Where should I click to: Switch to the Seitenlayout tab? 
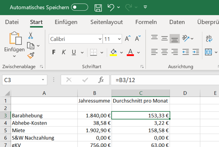(107, 22)
